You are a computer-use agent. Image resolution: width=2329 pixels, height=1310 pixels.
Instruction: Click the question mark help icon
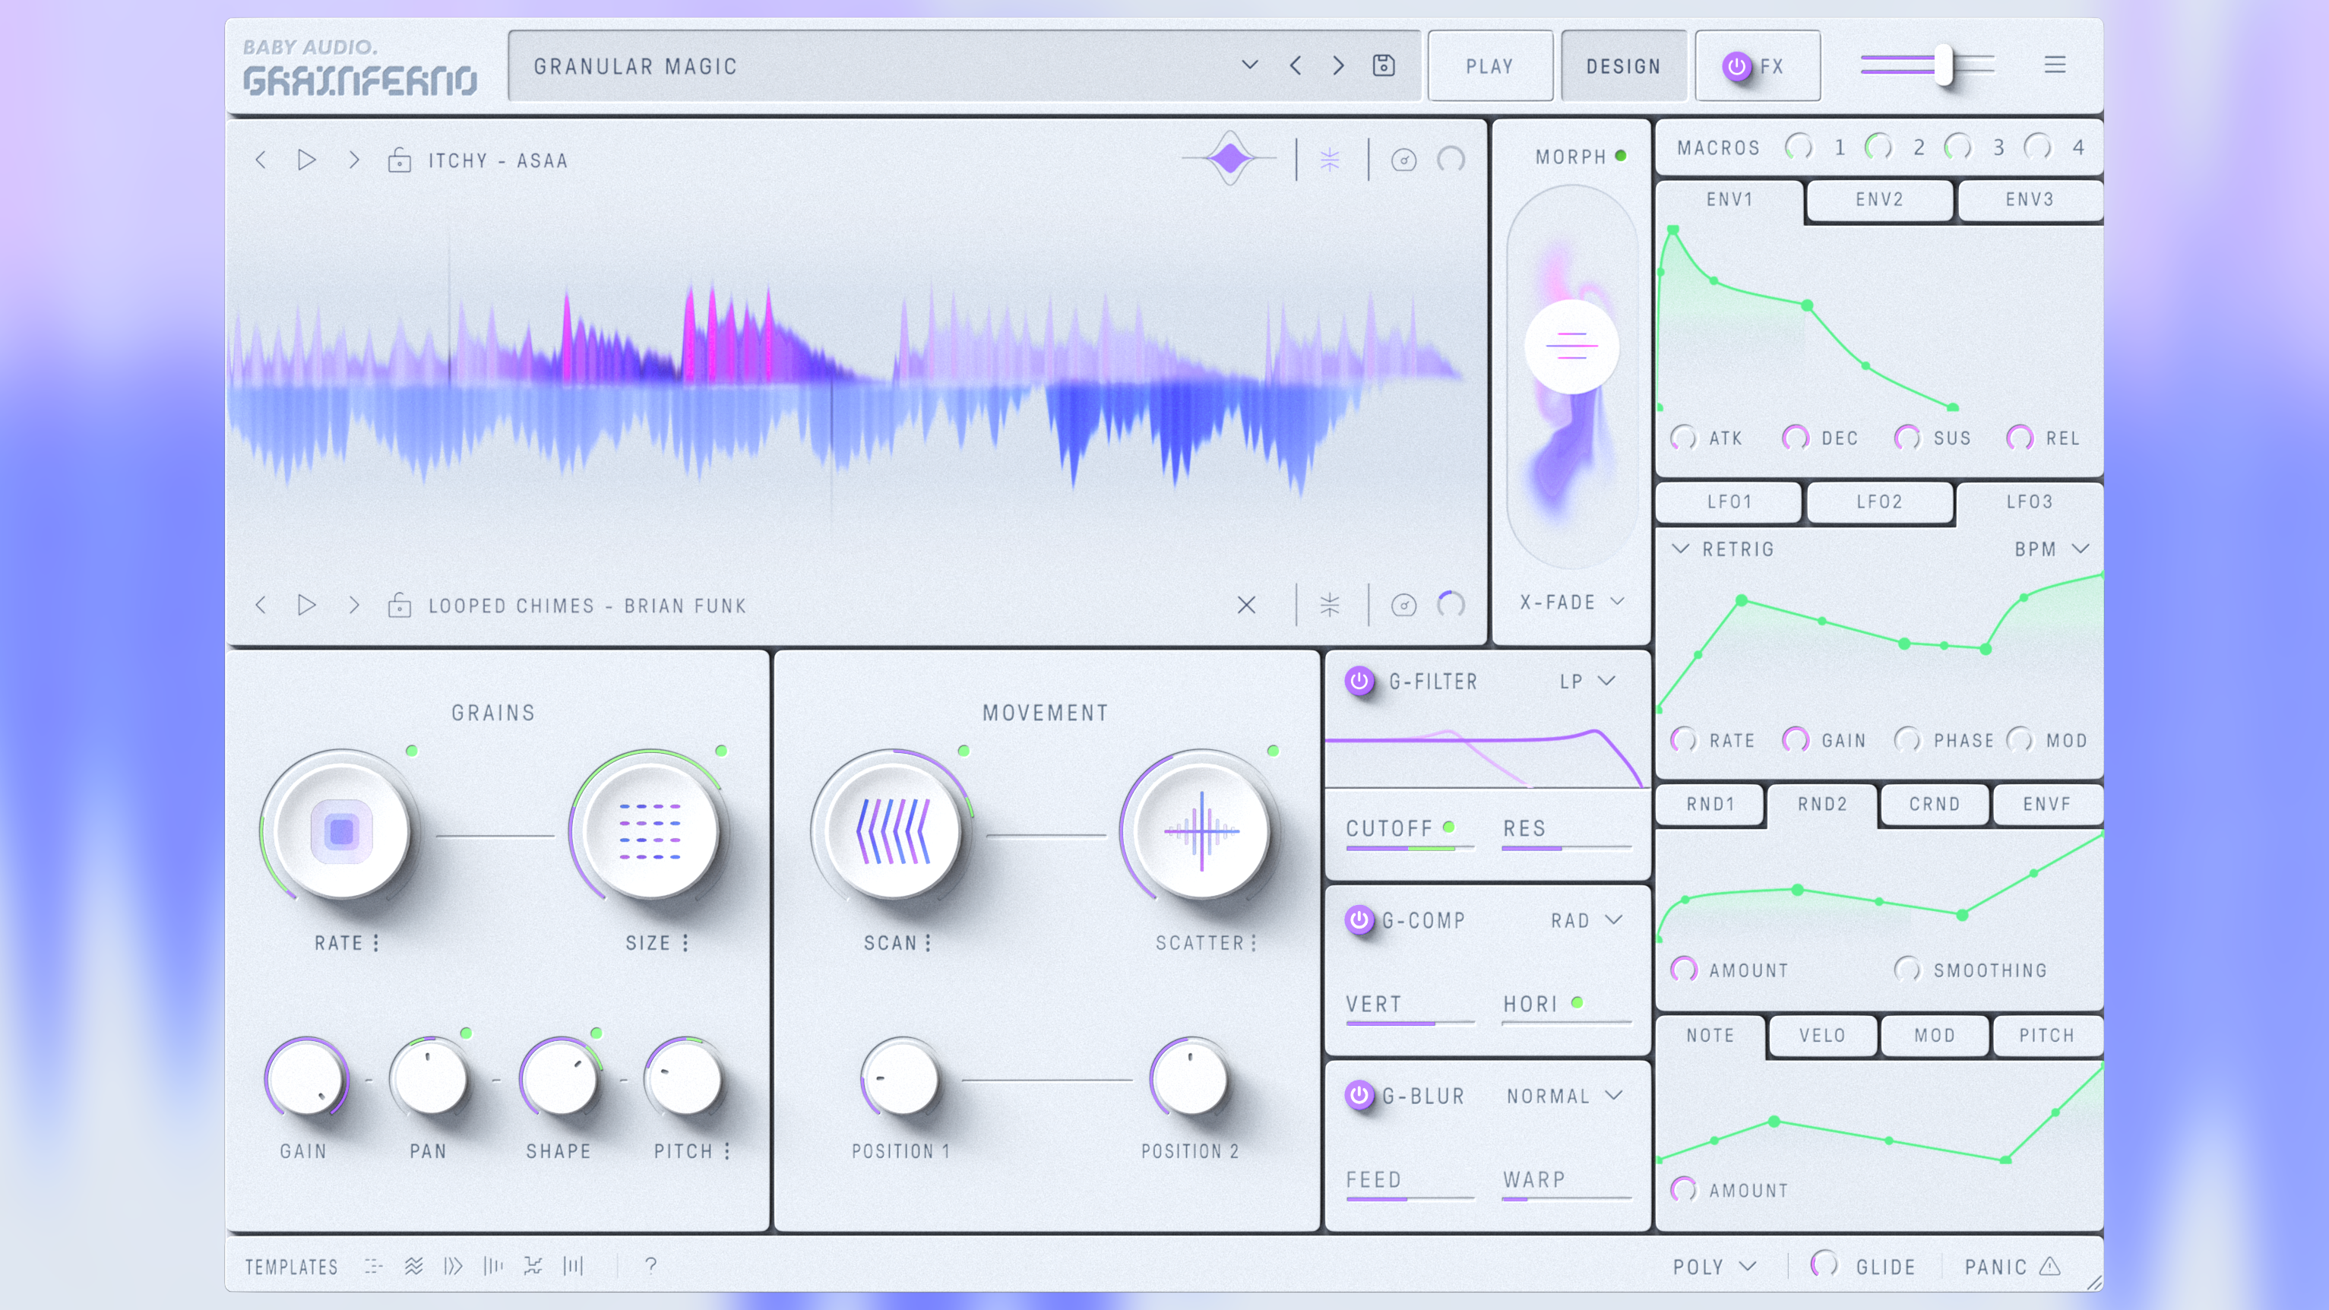point(650,1266)
